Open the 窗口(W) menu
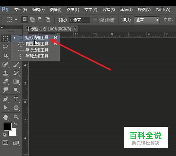The image size is (176, 156). pos(163,10)
